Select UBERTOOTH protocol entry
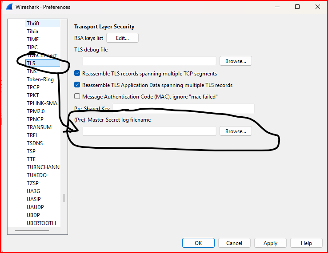The height and width of the screenshot is (253, 328). 41,223
